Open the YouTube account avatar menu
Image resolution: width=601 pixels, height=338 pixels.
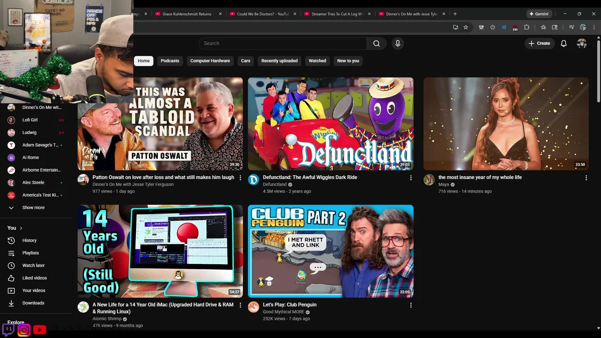click(x=582, y=43)
